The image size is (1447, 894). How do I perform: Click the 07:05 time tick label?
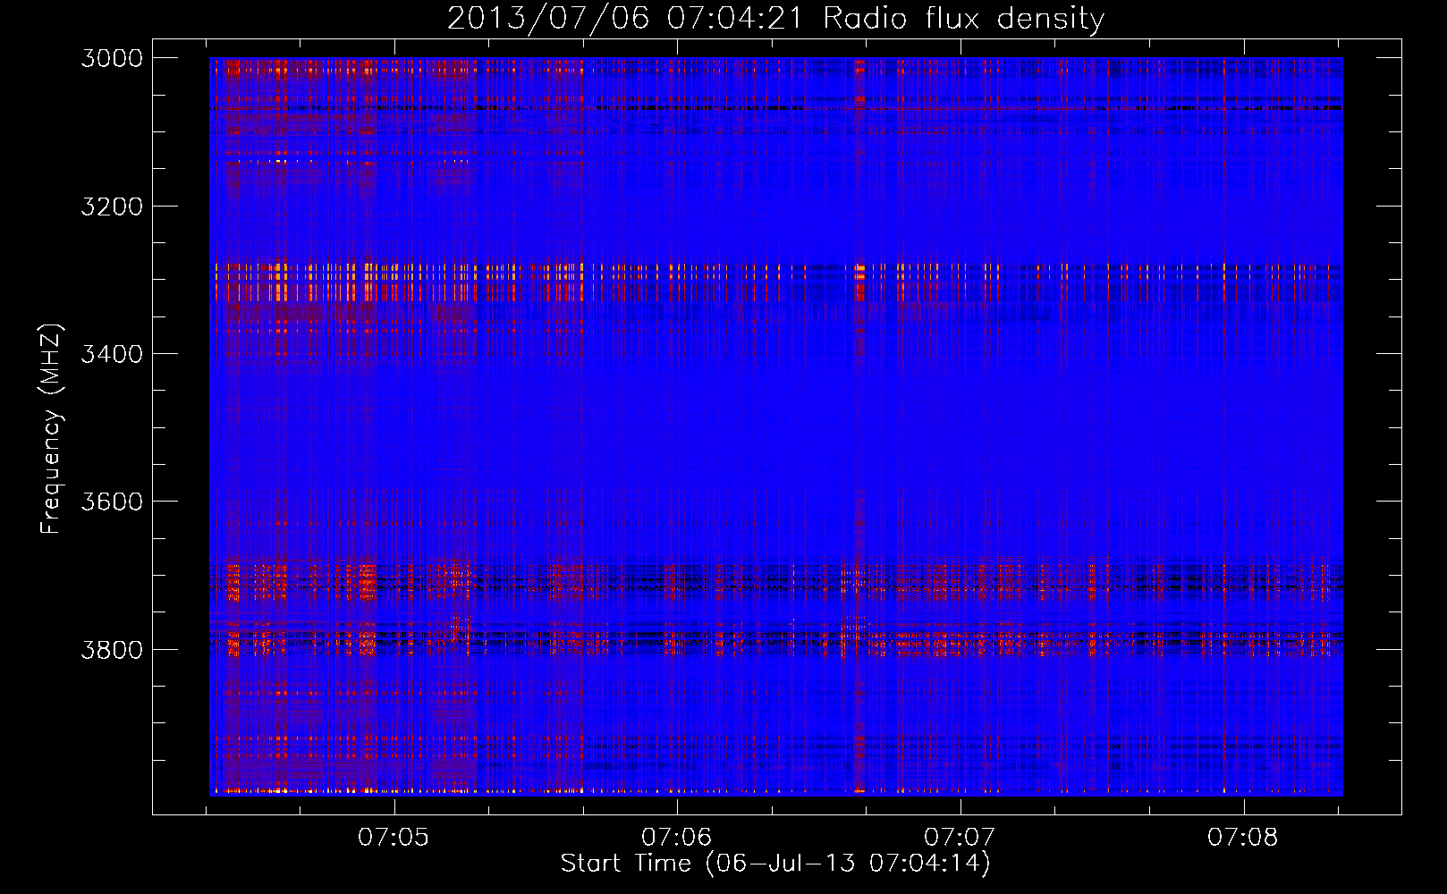pyautogui.click(x=393, y=837)
